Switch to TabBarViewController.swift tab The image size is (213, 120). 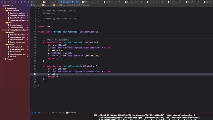coord(90,2)
